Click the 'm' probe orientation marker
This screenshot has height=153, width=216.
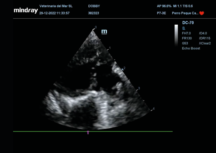pyautogui.click(x=104, y=32)
